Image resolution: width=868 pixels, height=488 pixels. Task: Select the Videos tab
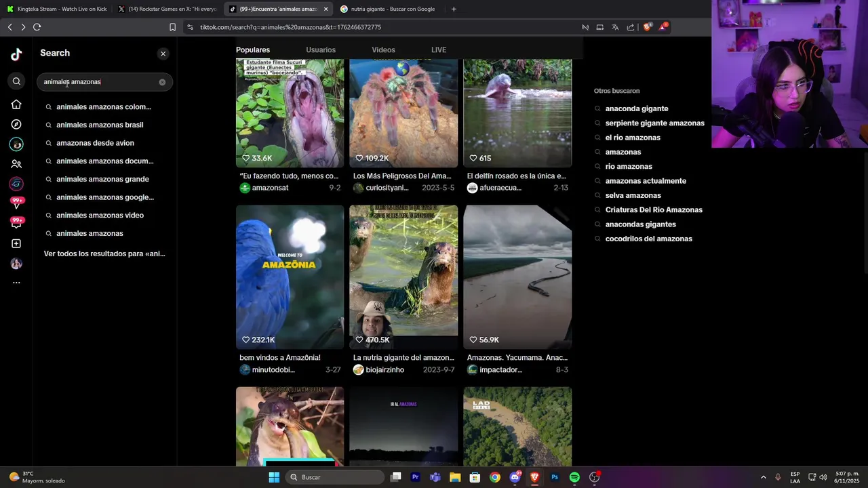(x=383, y=50)
